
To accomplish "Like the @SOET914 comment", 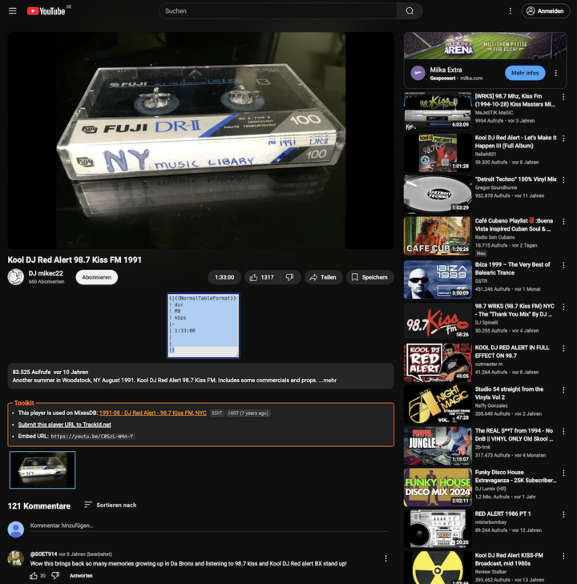I will click(x=34, y=575).
